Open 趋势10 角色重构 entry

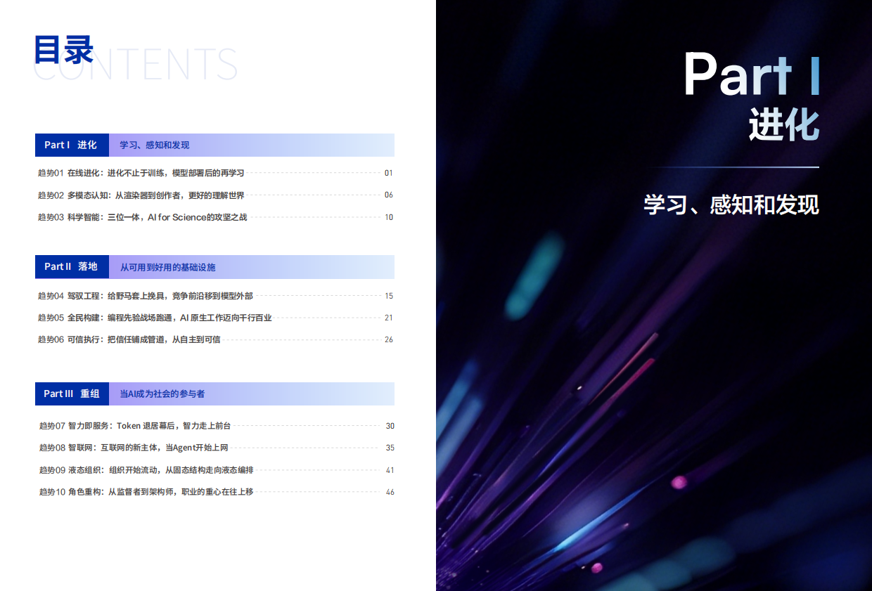point(146,492)
